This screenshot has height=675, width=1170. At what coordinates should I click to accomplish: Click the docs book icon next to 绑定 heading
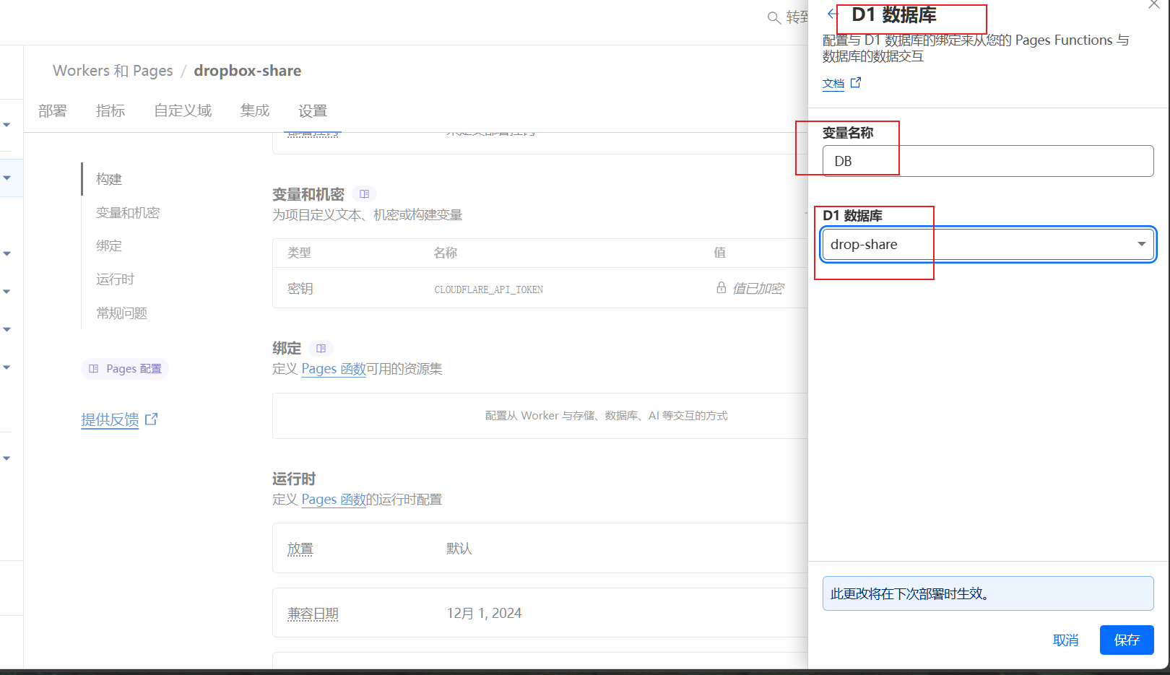[x=321, y=349]
